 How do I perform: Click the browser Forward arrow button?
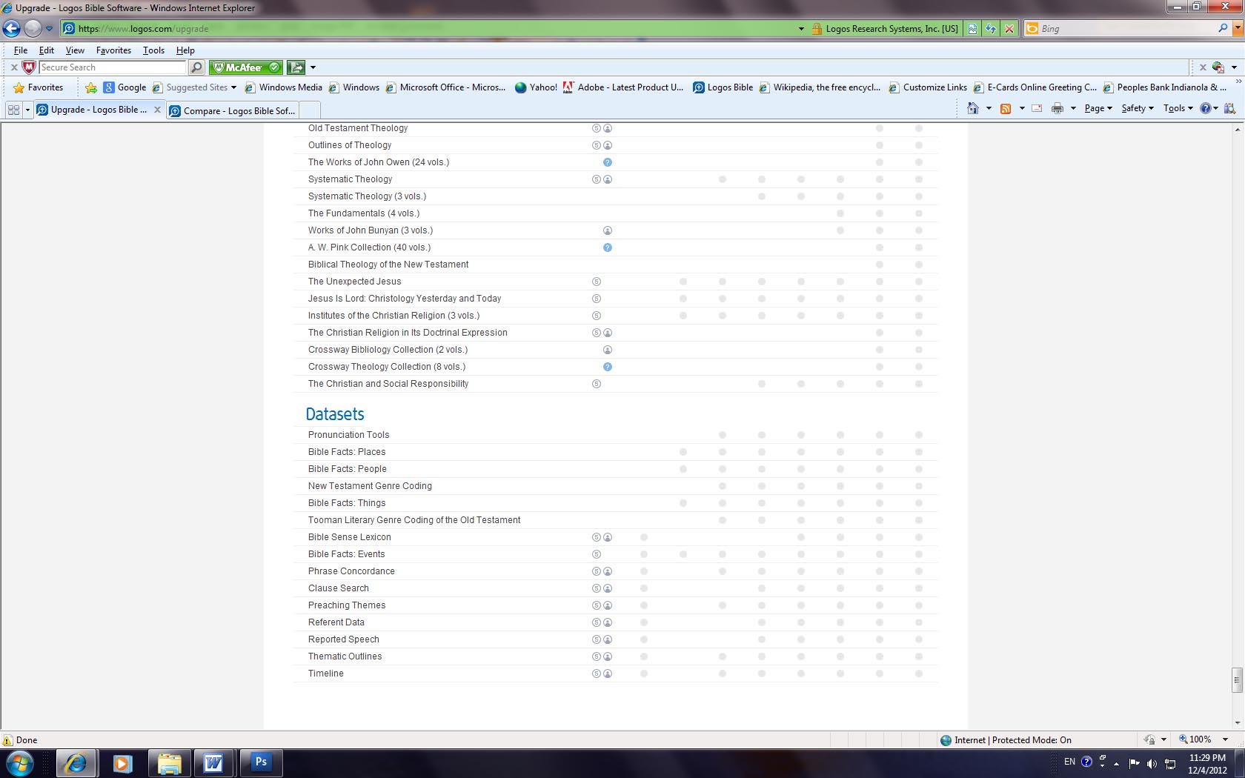33,28
